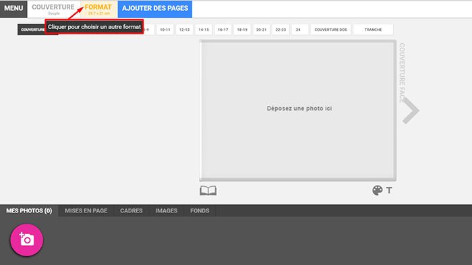Go to pages 20-21
This screenshot has height=265, width=472.
click(262, 30)
